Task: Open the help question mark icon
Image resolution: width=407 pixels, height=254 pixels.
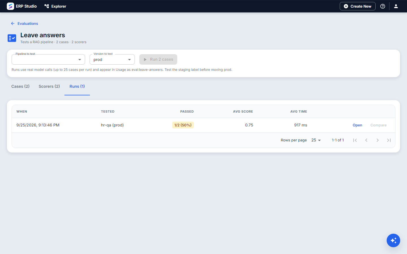Action: (x=383, y=6)
